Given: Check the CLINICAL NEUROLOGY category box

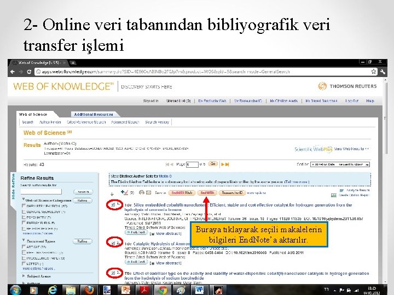Looking at the screenshot, I should 24,212.
